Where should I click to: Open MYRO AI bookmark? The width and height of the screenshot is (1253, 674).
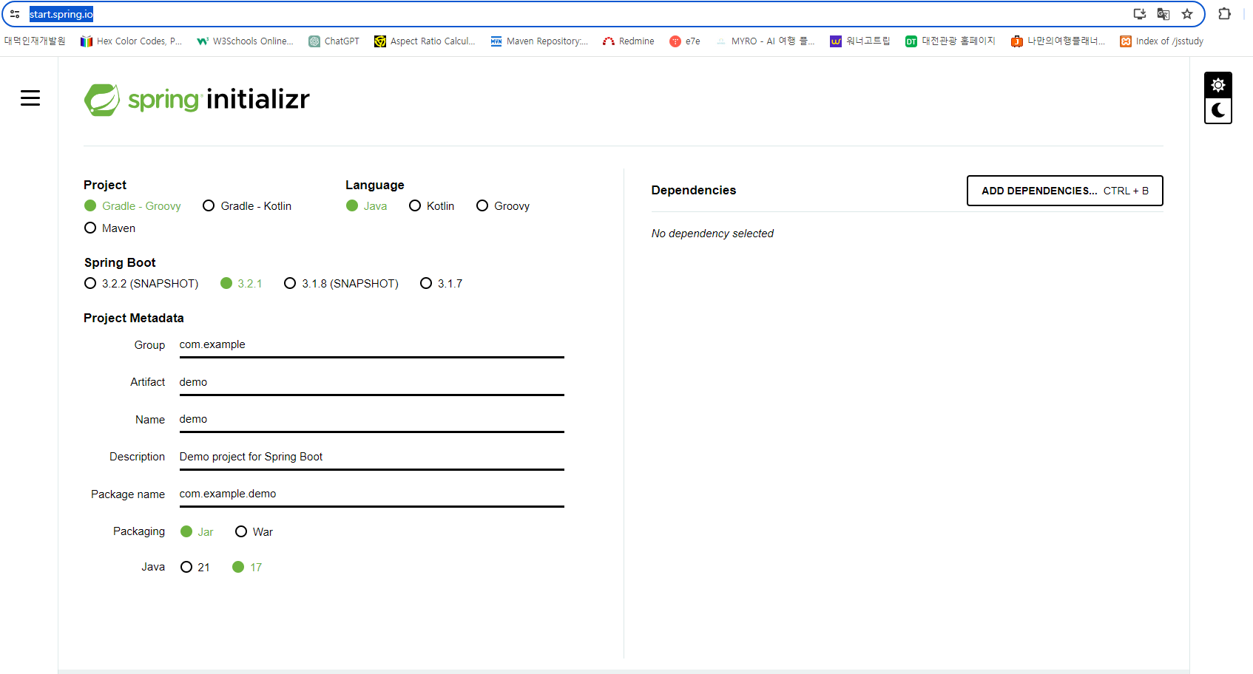[x=765, y=41]
